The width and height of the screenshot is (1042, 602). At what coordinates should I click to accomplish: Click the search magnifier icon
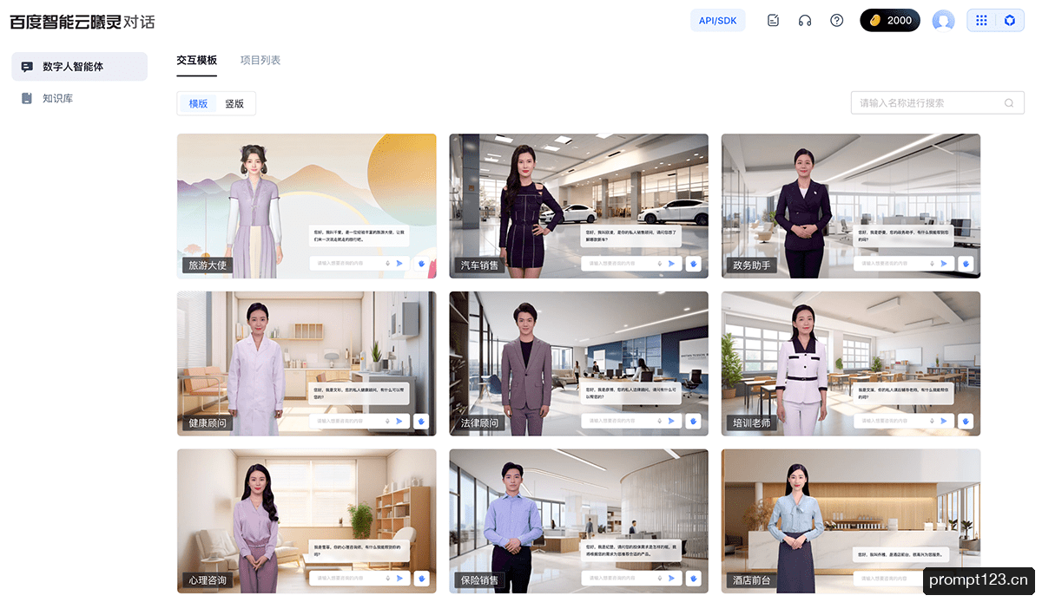pos(1009,103)
